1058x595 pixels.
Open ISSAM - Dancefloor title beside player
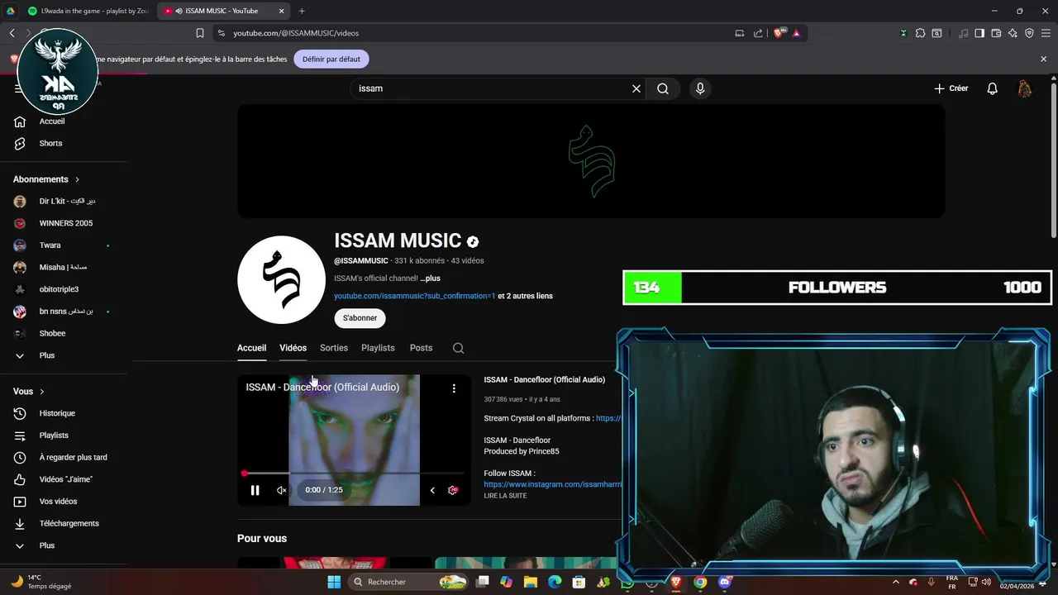coord(544,380)
